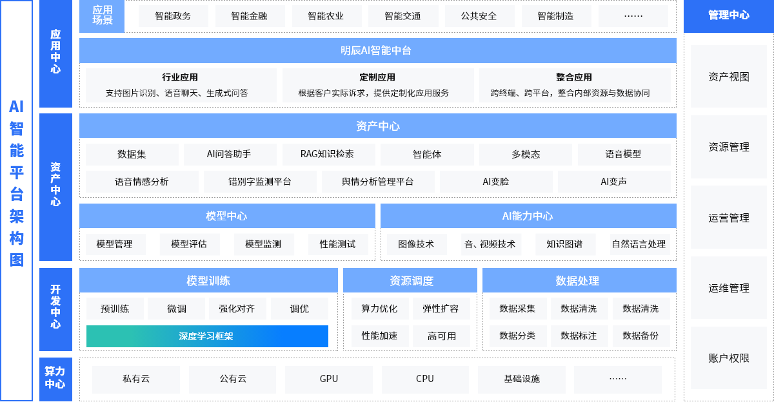The width and height of the screenshot is (774, 402).
Task: Click the 账户权限 box
Action: [x=729, y=358]
